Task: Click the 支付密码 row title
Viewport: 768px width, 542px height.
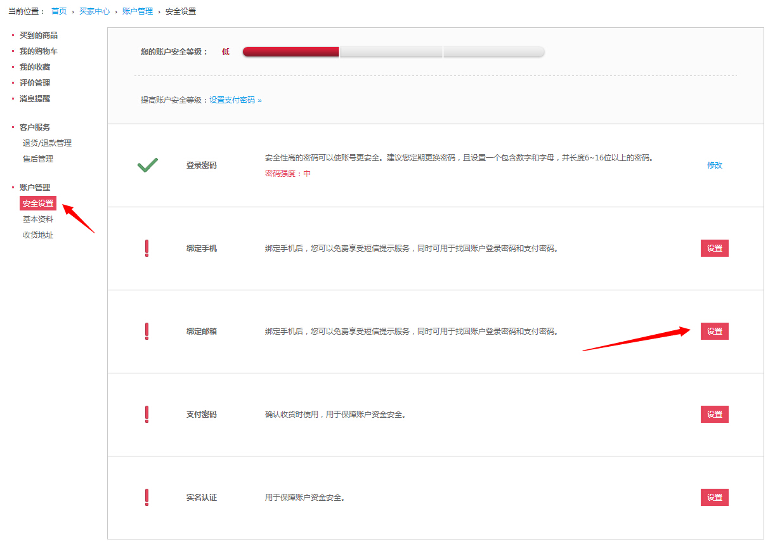Action: pos(202,415)
